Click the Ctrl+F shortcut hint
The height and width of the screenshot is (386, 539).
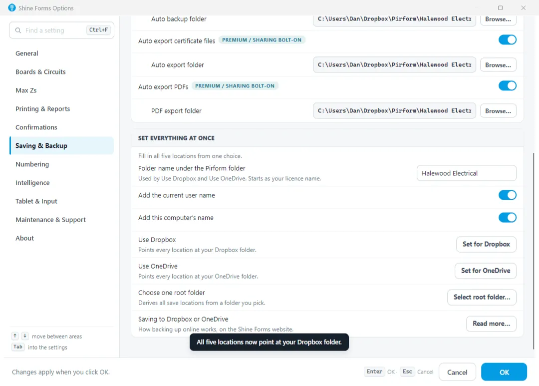[x=98, y=30]
